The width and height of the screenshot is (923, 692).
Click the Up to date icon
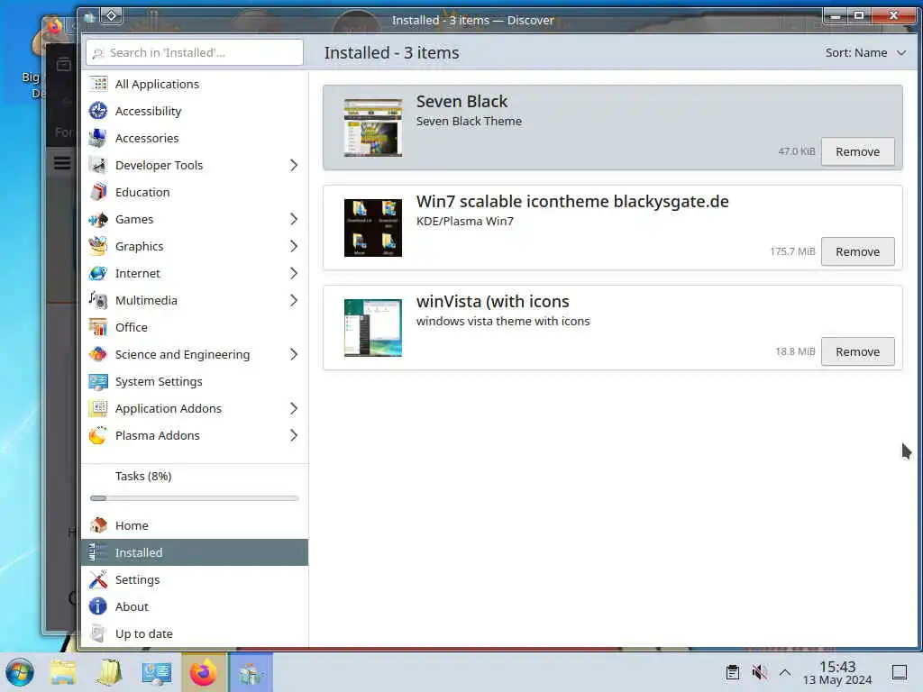98,633
